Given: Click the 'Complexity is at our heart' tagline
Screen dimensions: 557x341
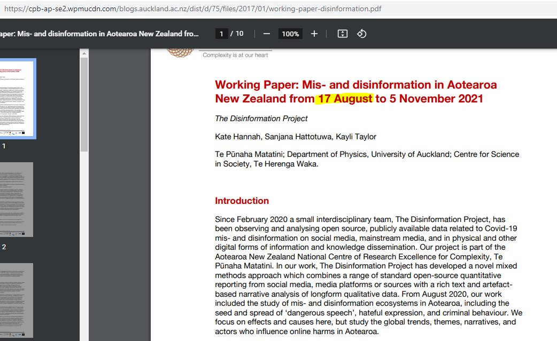Looking at the screenshot, I should (x=235, y=55).
